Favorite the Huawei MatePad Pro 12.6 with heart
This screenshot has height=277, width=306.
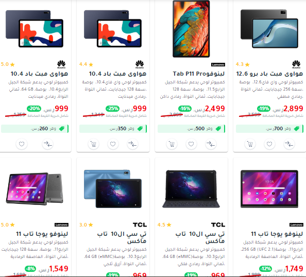(x=269, y=144)
